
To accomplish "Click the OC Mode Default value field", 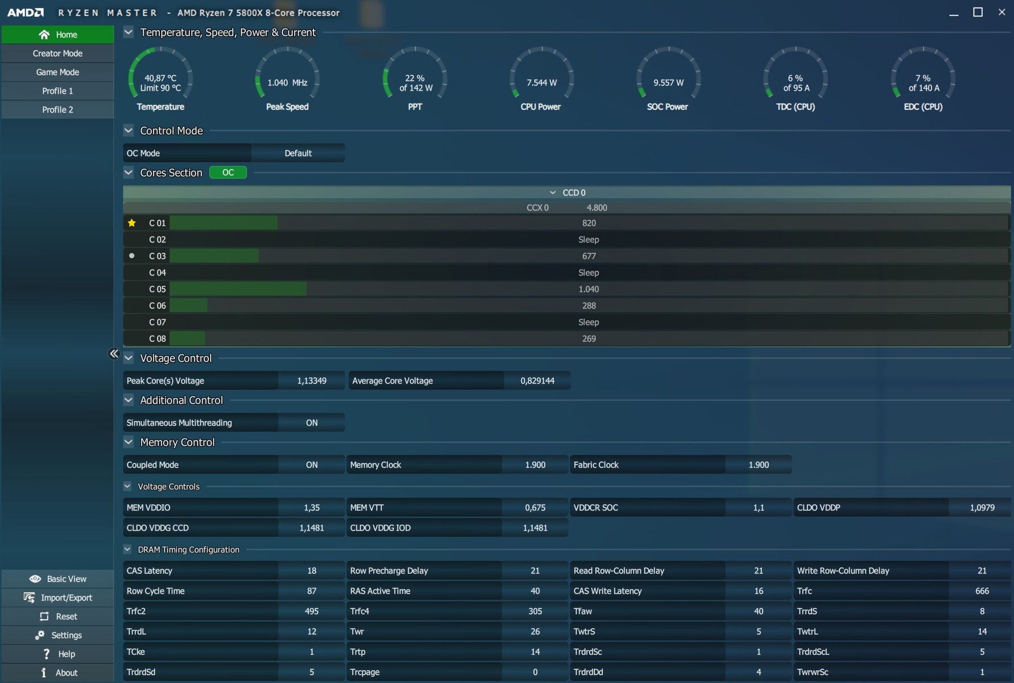I will click(298, 153).
